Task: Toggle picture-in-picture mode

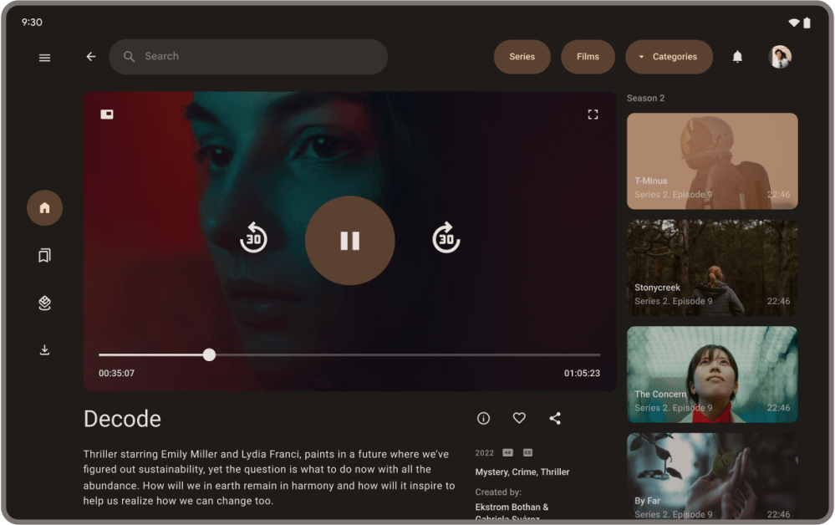Action: [107, 115]
